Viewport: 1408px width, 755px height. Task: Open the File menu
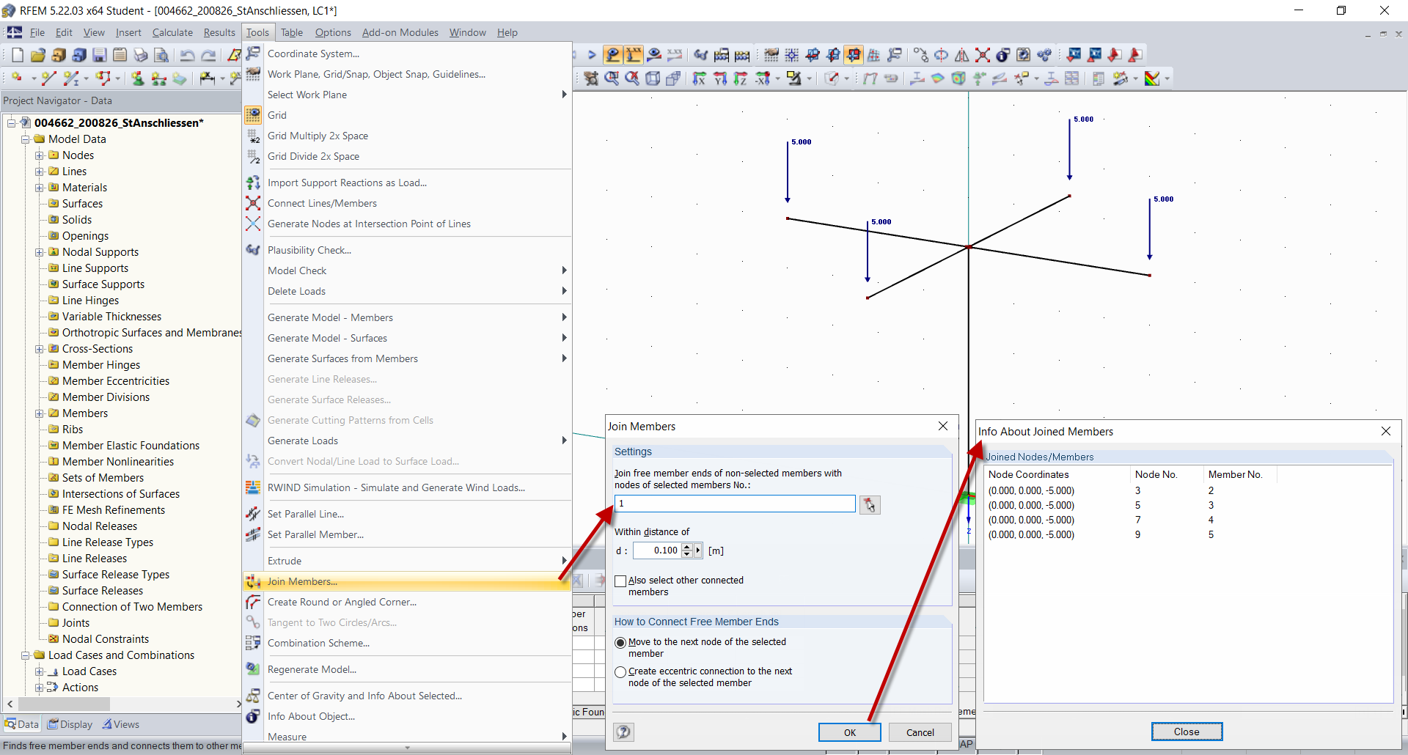coord(37,32)
